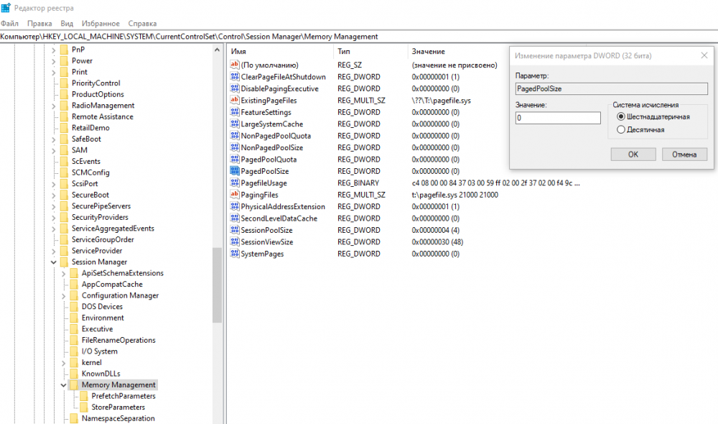The image size is (718, 424).
Task: Click the PagefileUsage binary value icon
Action: [x=234, y=183]
